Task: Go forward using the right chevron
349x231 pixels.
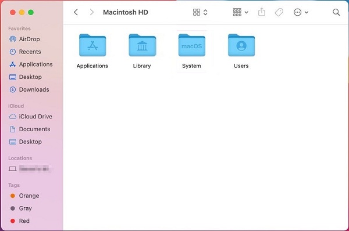Action: [91, 12]
